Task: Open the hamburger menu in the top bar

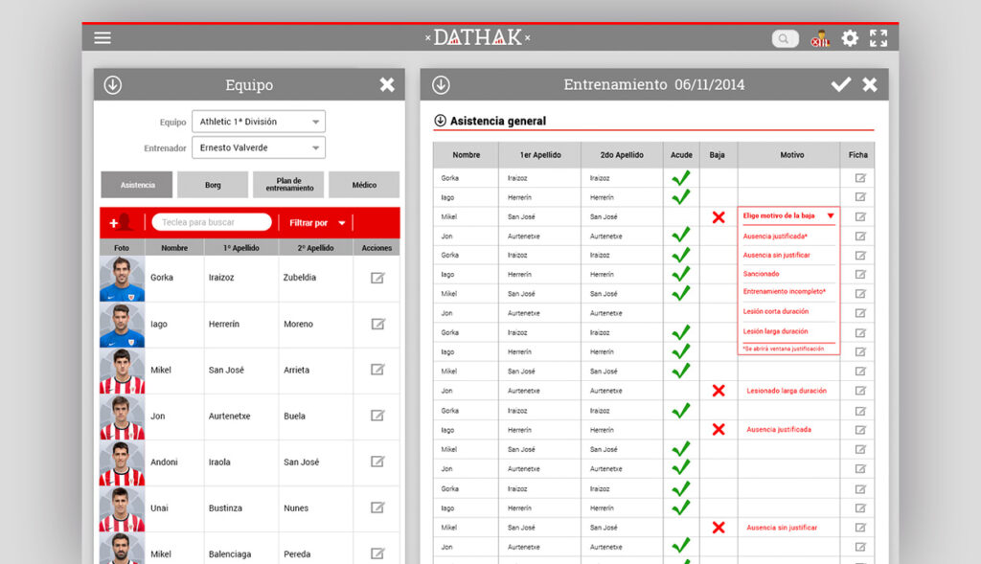Action: pos(103,38)
